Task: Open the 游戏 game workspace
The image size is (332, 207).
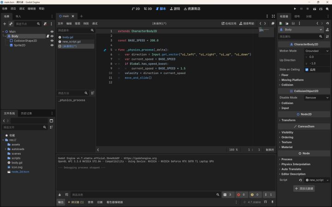Action: click(x=175, y=9)
